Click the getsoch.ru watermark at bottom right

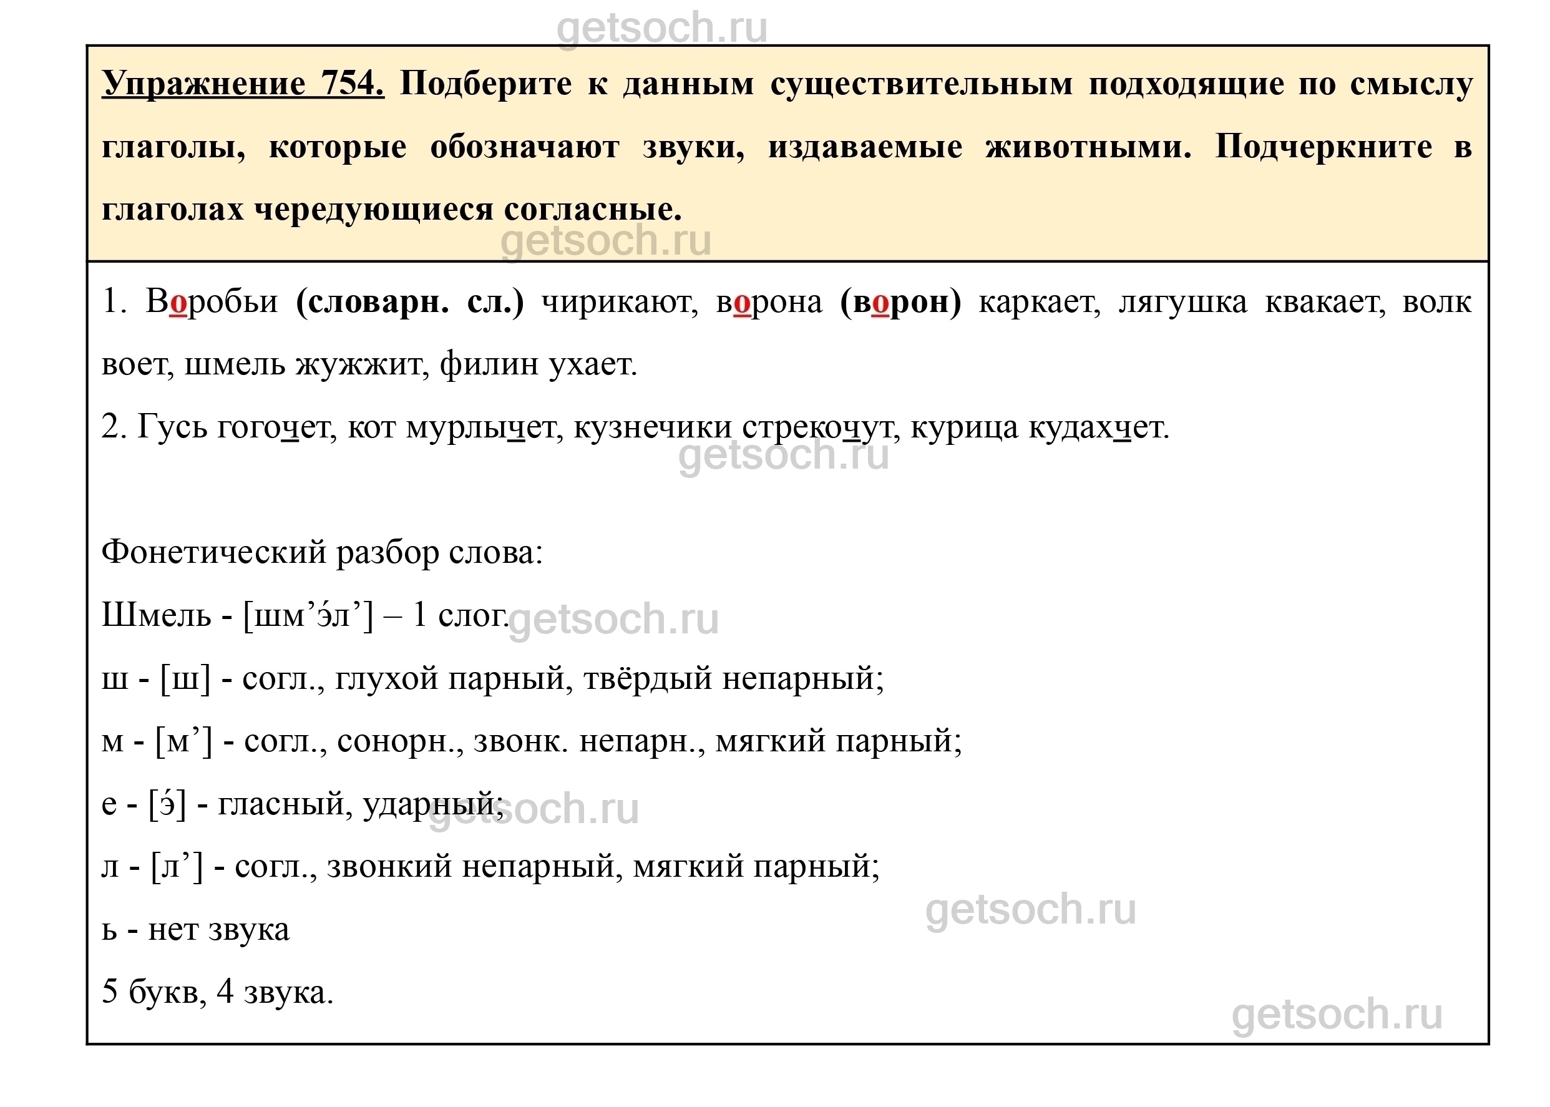pyautogui.click(x=1337, y=1015)
